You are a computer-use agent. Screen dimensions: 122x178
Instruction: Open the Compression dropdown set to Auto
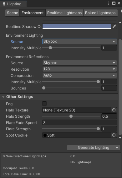tap(79, 75)
